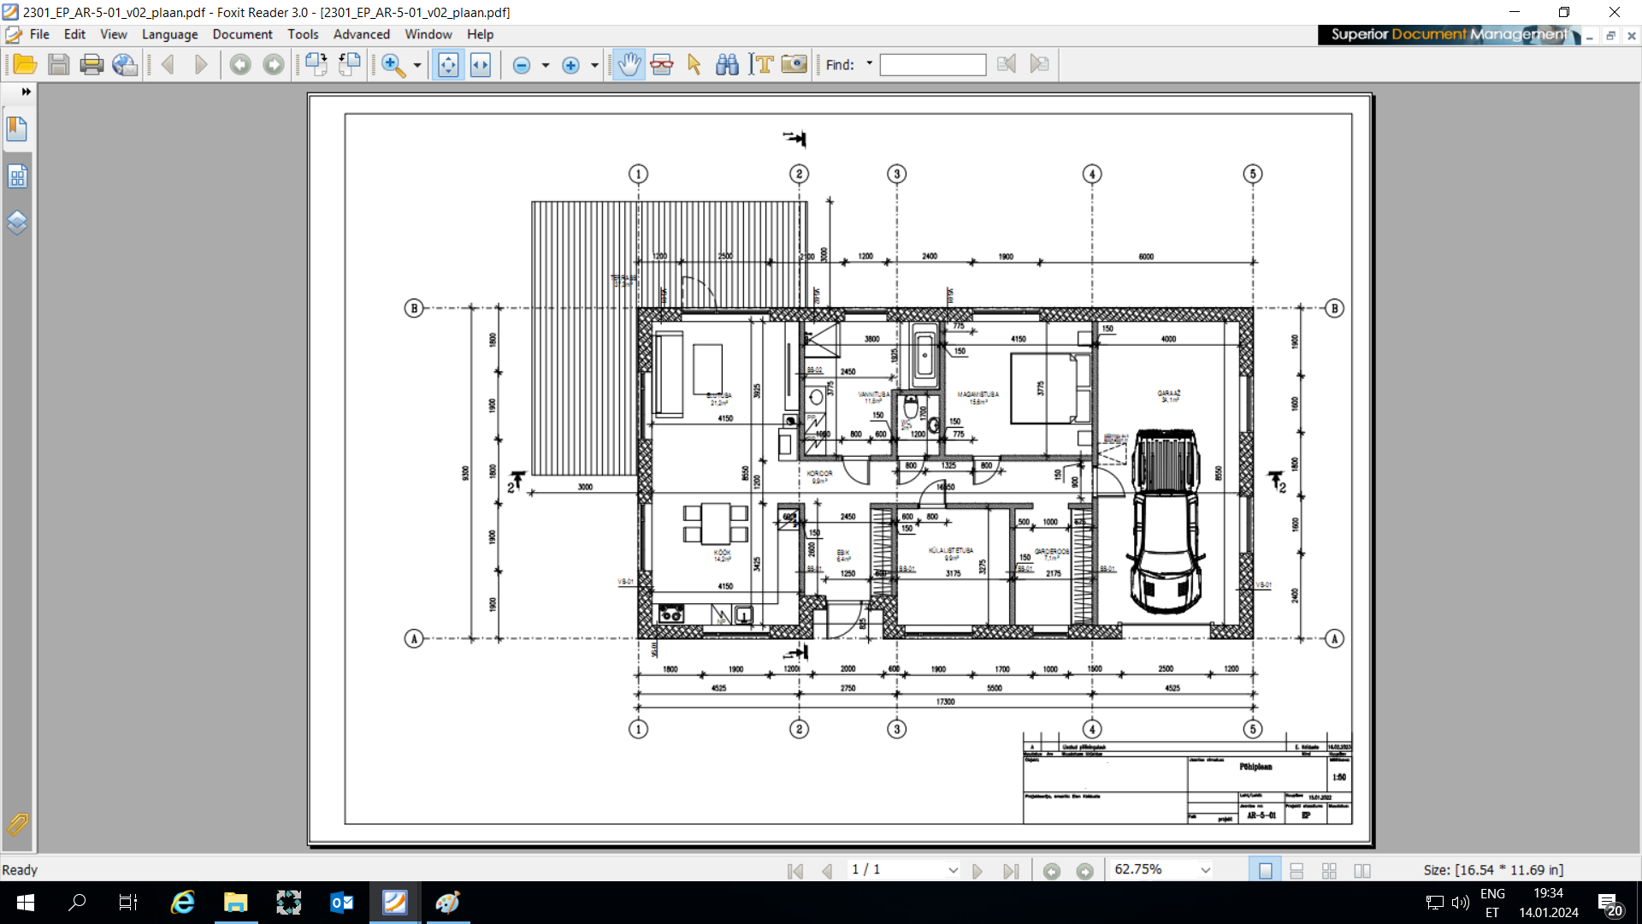Open the zoom percentage dropdown
This screenshot has width=1642, height=924.
pyautogui.click(x=1205, y=870)
